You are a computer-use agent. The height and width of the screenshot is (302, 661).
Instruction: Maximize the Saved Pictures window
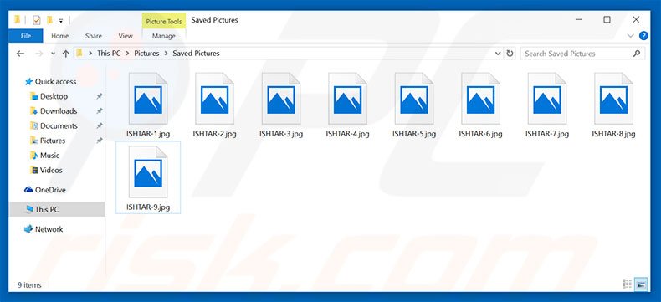(x=607, y=19)
